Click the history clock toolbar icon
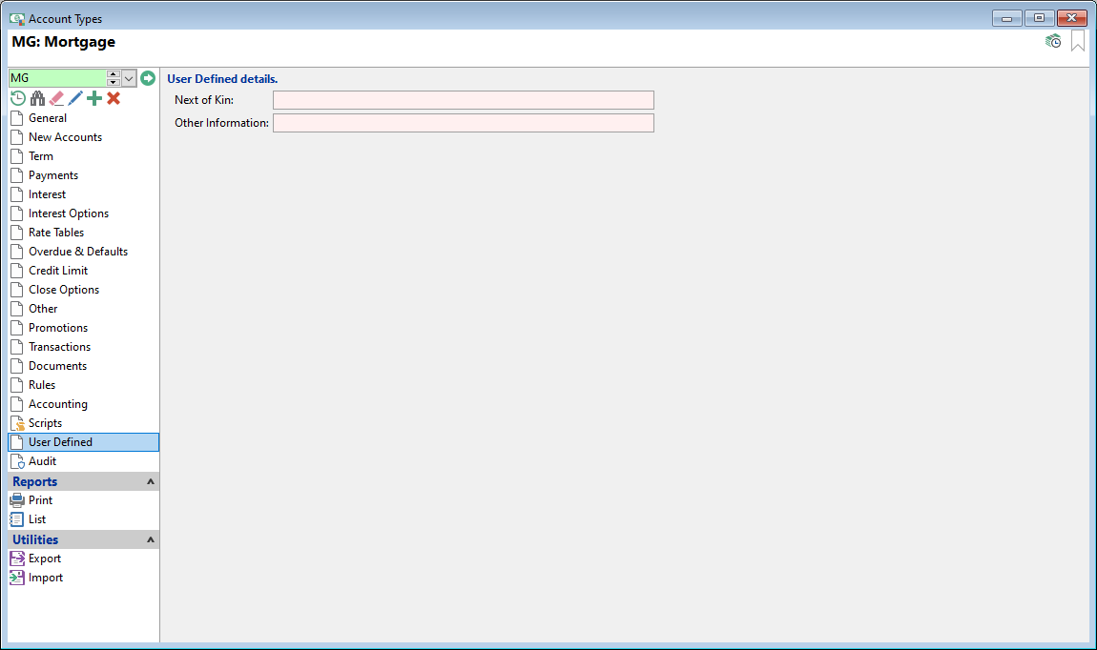 18,98
